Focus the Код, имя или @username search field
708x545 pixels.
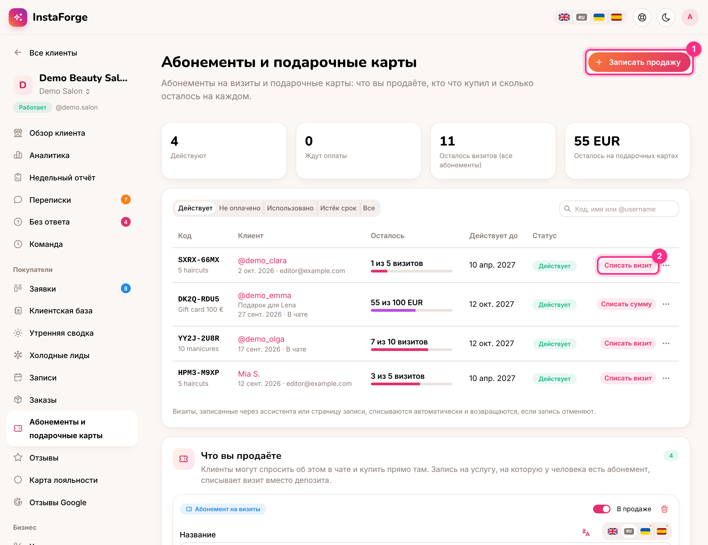[x=619, y=209]
